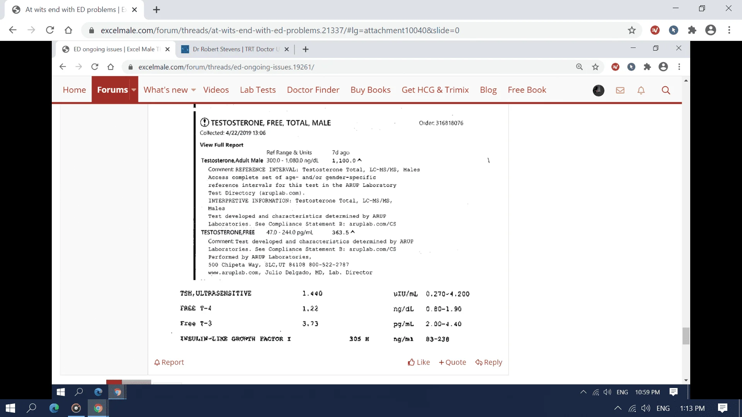Click Reply link under the post
Image resolution: width=742 pixels, height=417 pixels.
(x=488, y=362)
